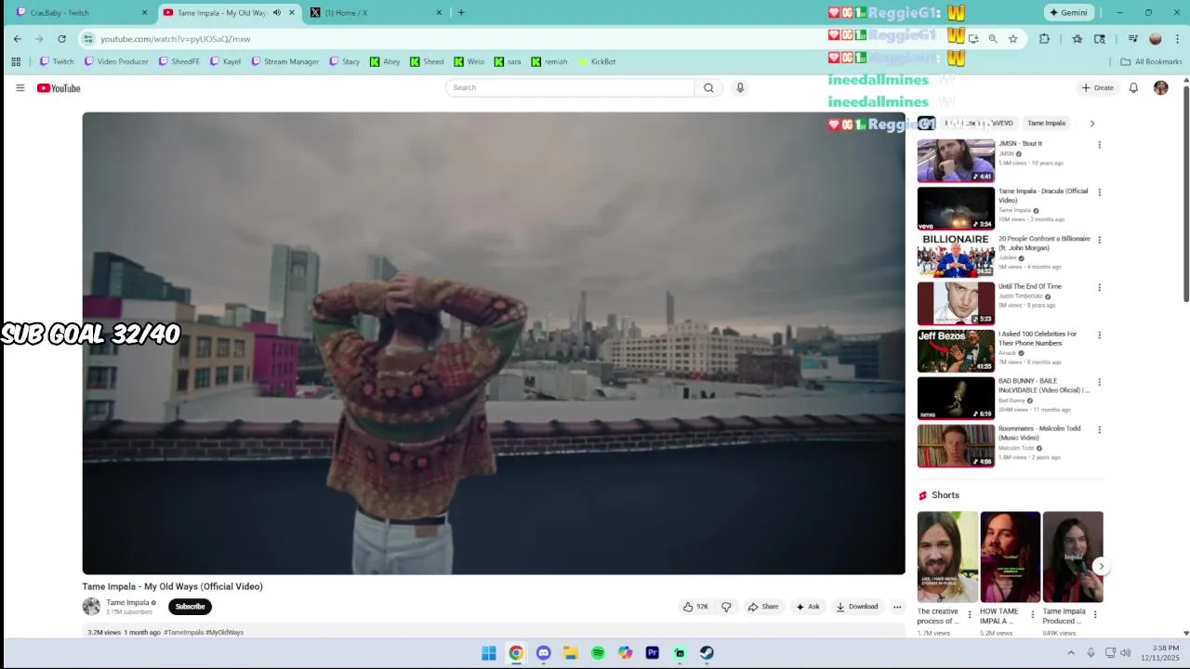Bookmark this page with the star icon
Viewport: 1190px width, 669px height.
click(1012, 39)
